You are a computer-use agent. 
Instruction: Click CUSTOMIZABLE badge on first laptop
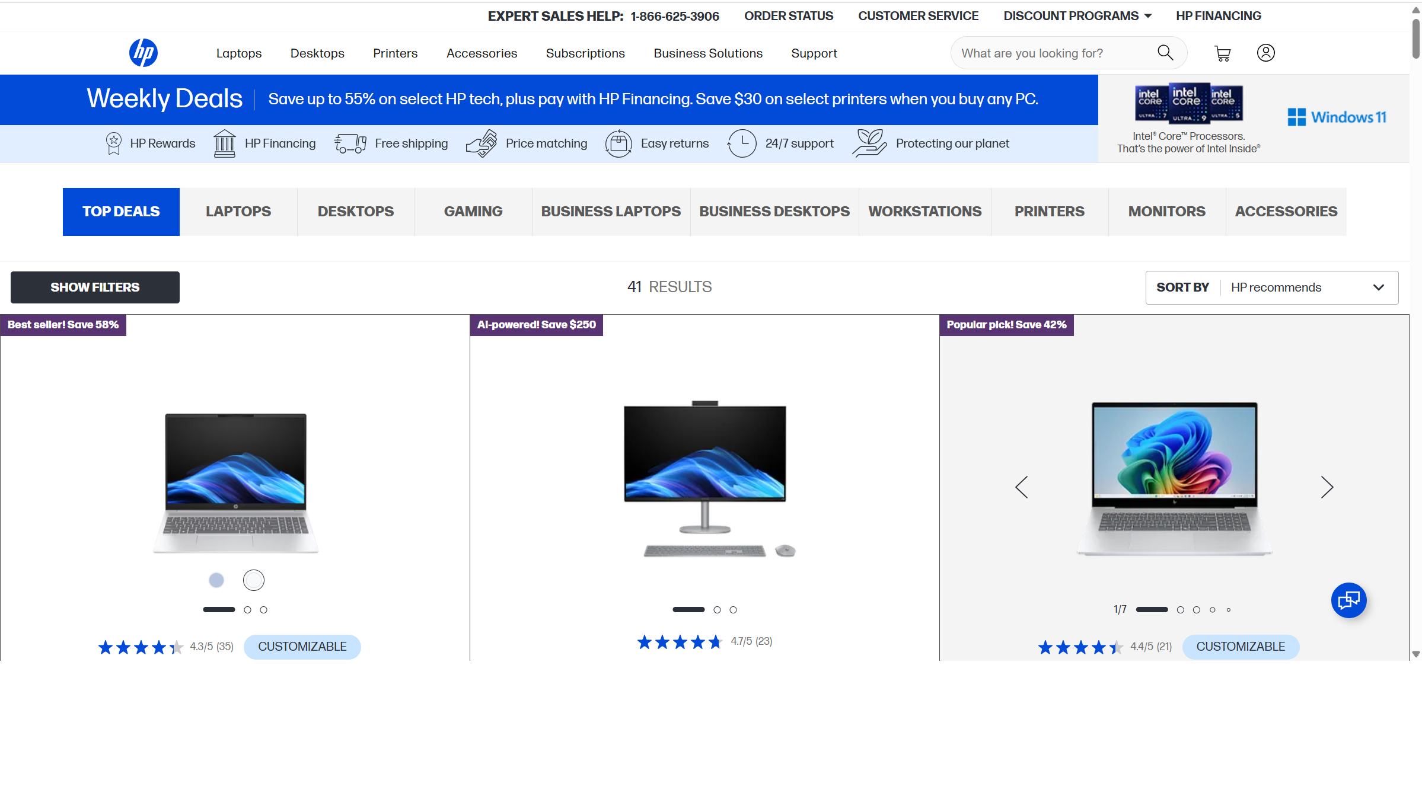[302, 647]
